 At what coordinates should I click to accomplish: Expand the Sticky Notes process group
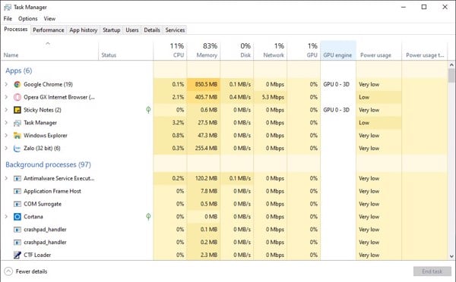6,110
